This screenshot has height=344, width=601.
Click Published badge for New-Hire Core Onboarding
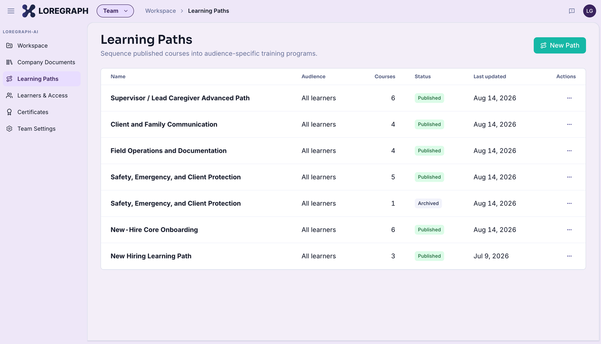pyautogui.click(x=429, y=229)
